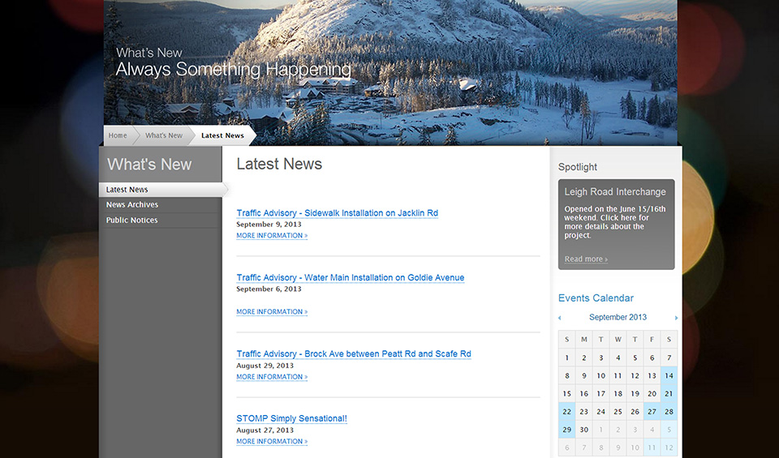The height and width of the screenshot is (458, 779).
Task: Open Latest News in the sidebar
Action: 127,190
